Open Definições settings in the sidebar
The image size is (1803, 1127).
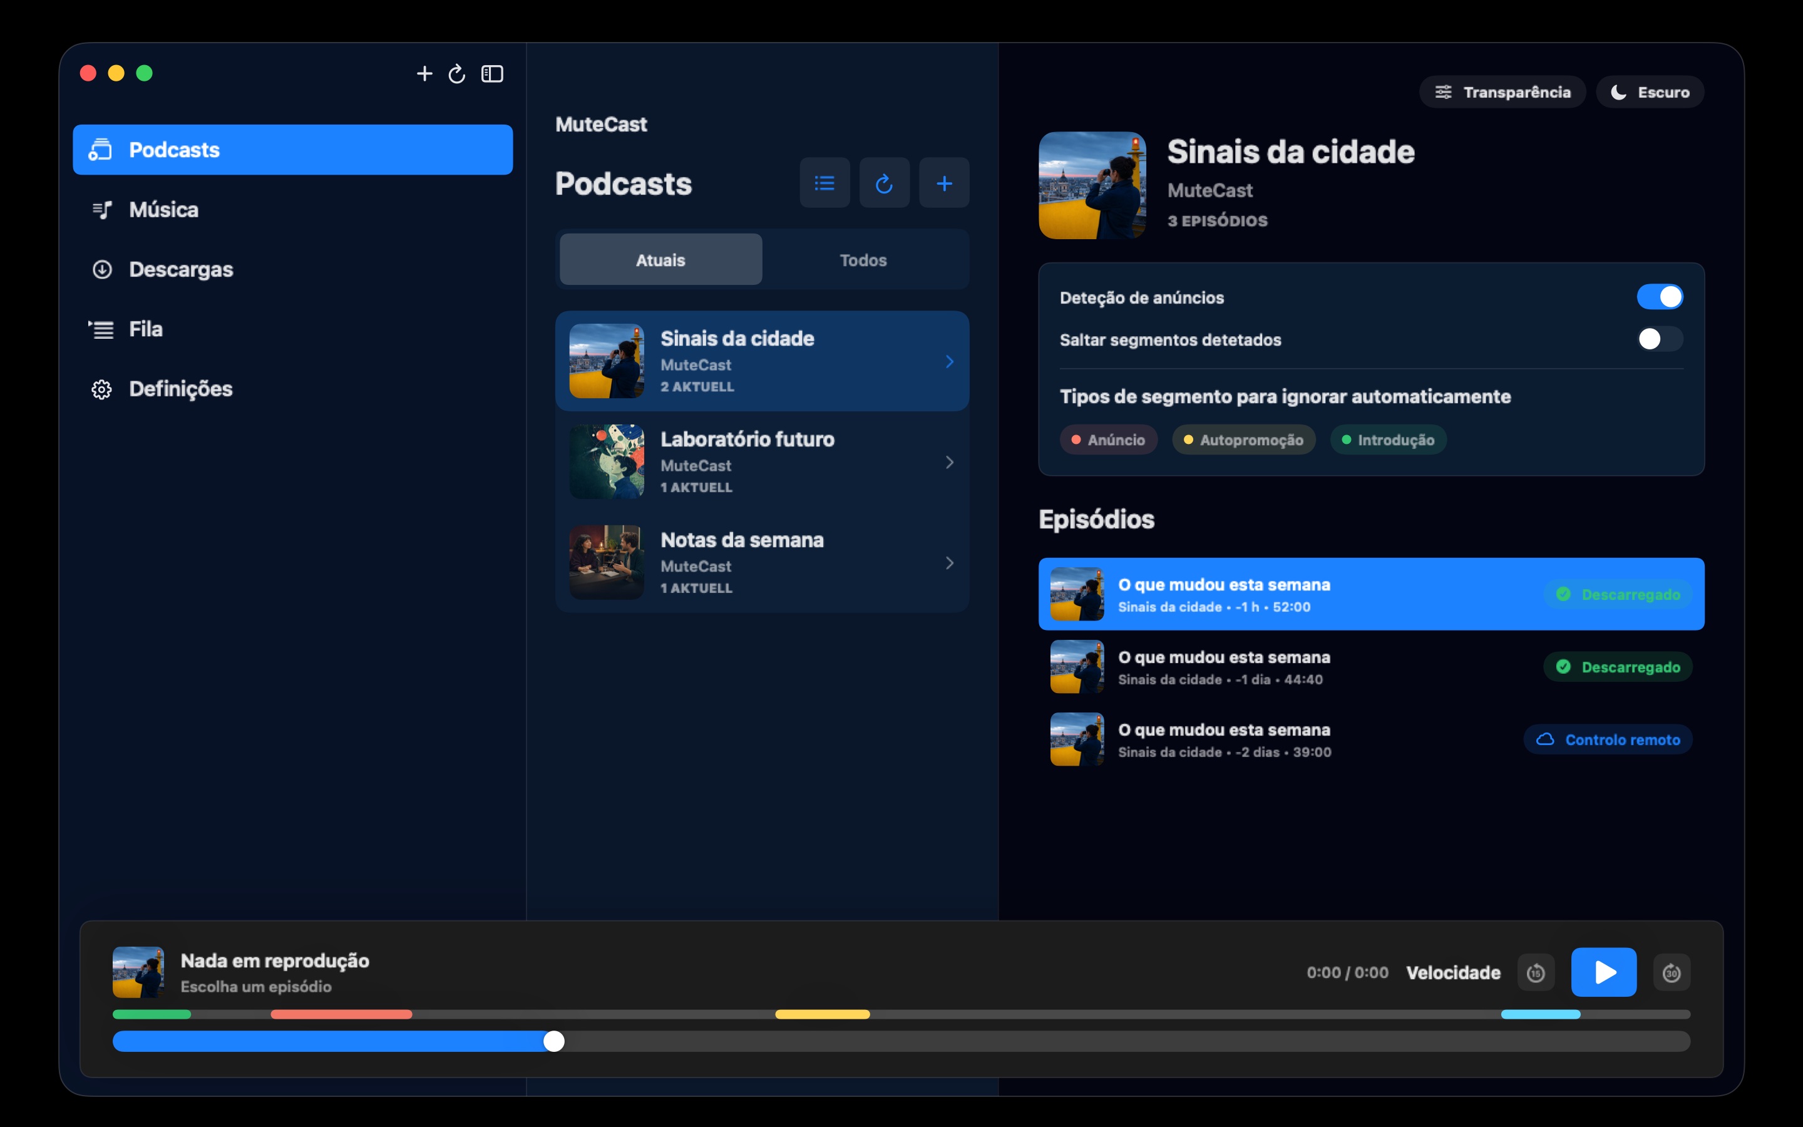[293, 388]
